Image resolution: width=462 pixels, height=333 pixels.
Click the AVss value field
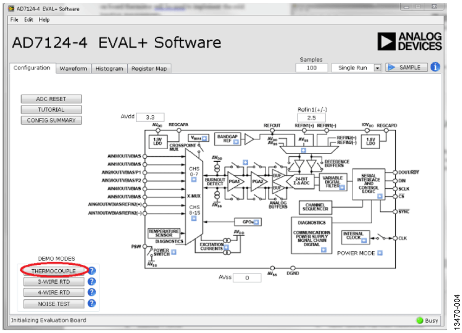pyautogui.click(x=247, y=277)
